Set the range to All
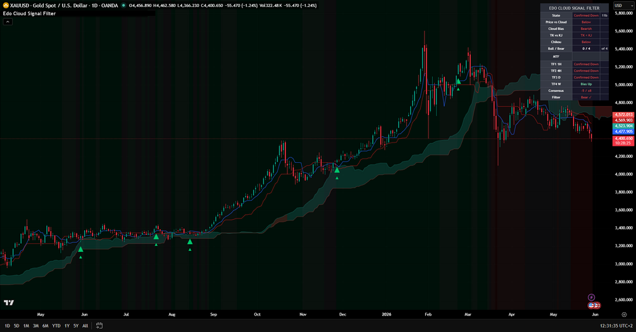Image resolution: width=636 pixels, height=332 pixels. click(85, 326)
